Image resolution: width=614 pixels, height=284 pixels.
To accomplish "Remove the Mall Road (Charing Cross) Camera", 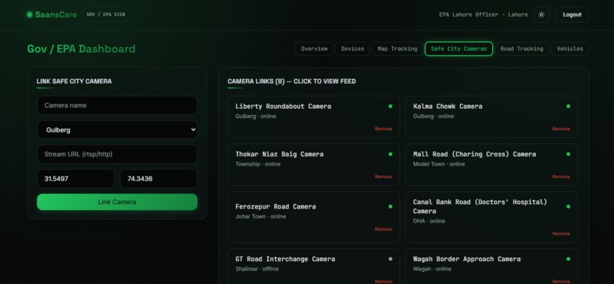I will coord(561,177).
